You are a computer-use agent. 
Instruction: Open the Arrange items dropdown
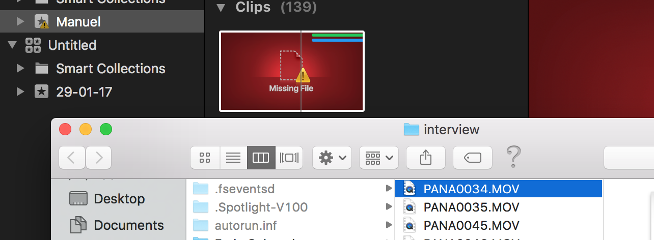pyautogui.click(x=378, y=158)
